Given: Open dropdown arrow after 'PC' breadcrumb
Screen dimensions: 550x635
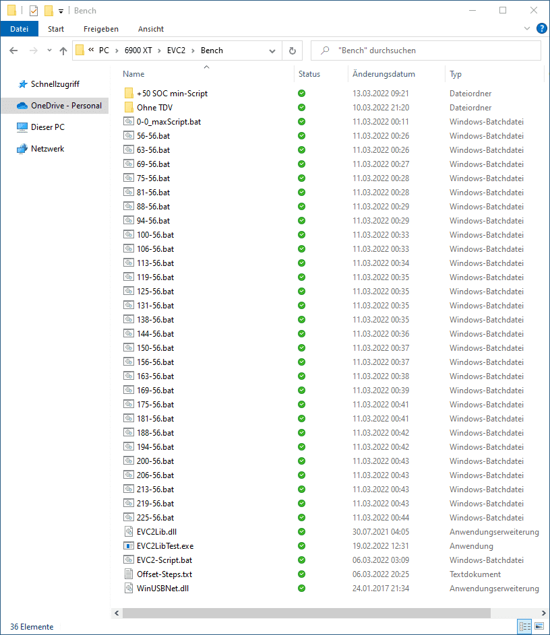Looking at the screenshot, I should [117, 51].
